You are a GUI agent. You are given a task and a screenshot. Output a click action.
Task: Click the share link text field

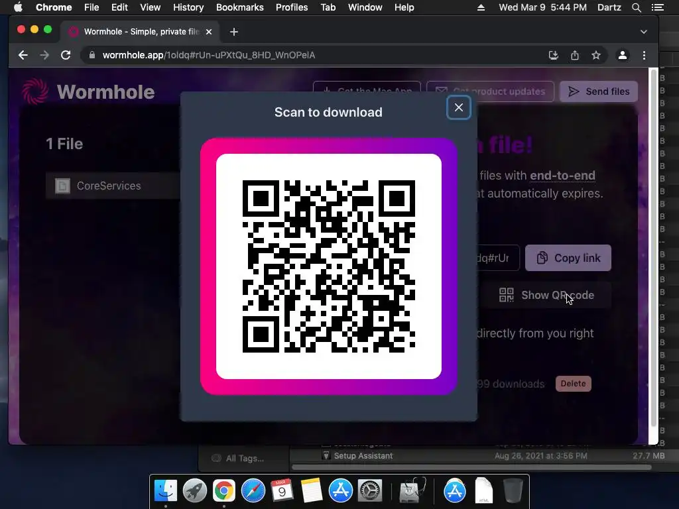click(x=497, y=258)
